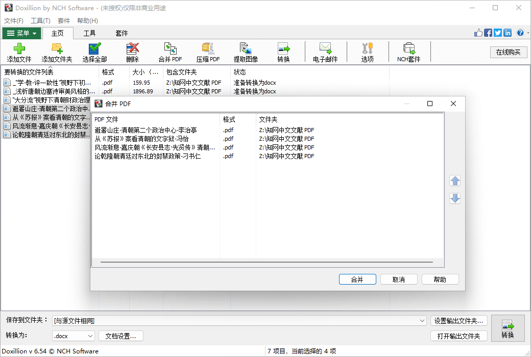Click the Select All (选择全部) icon
The image size is (531, 357).
(x=95, y=53)
